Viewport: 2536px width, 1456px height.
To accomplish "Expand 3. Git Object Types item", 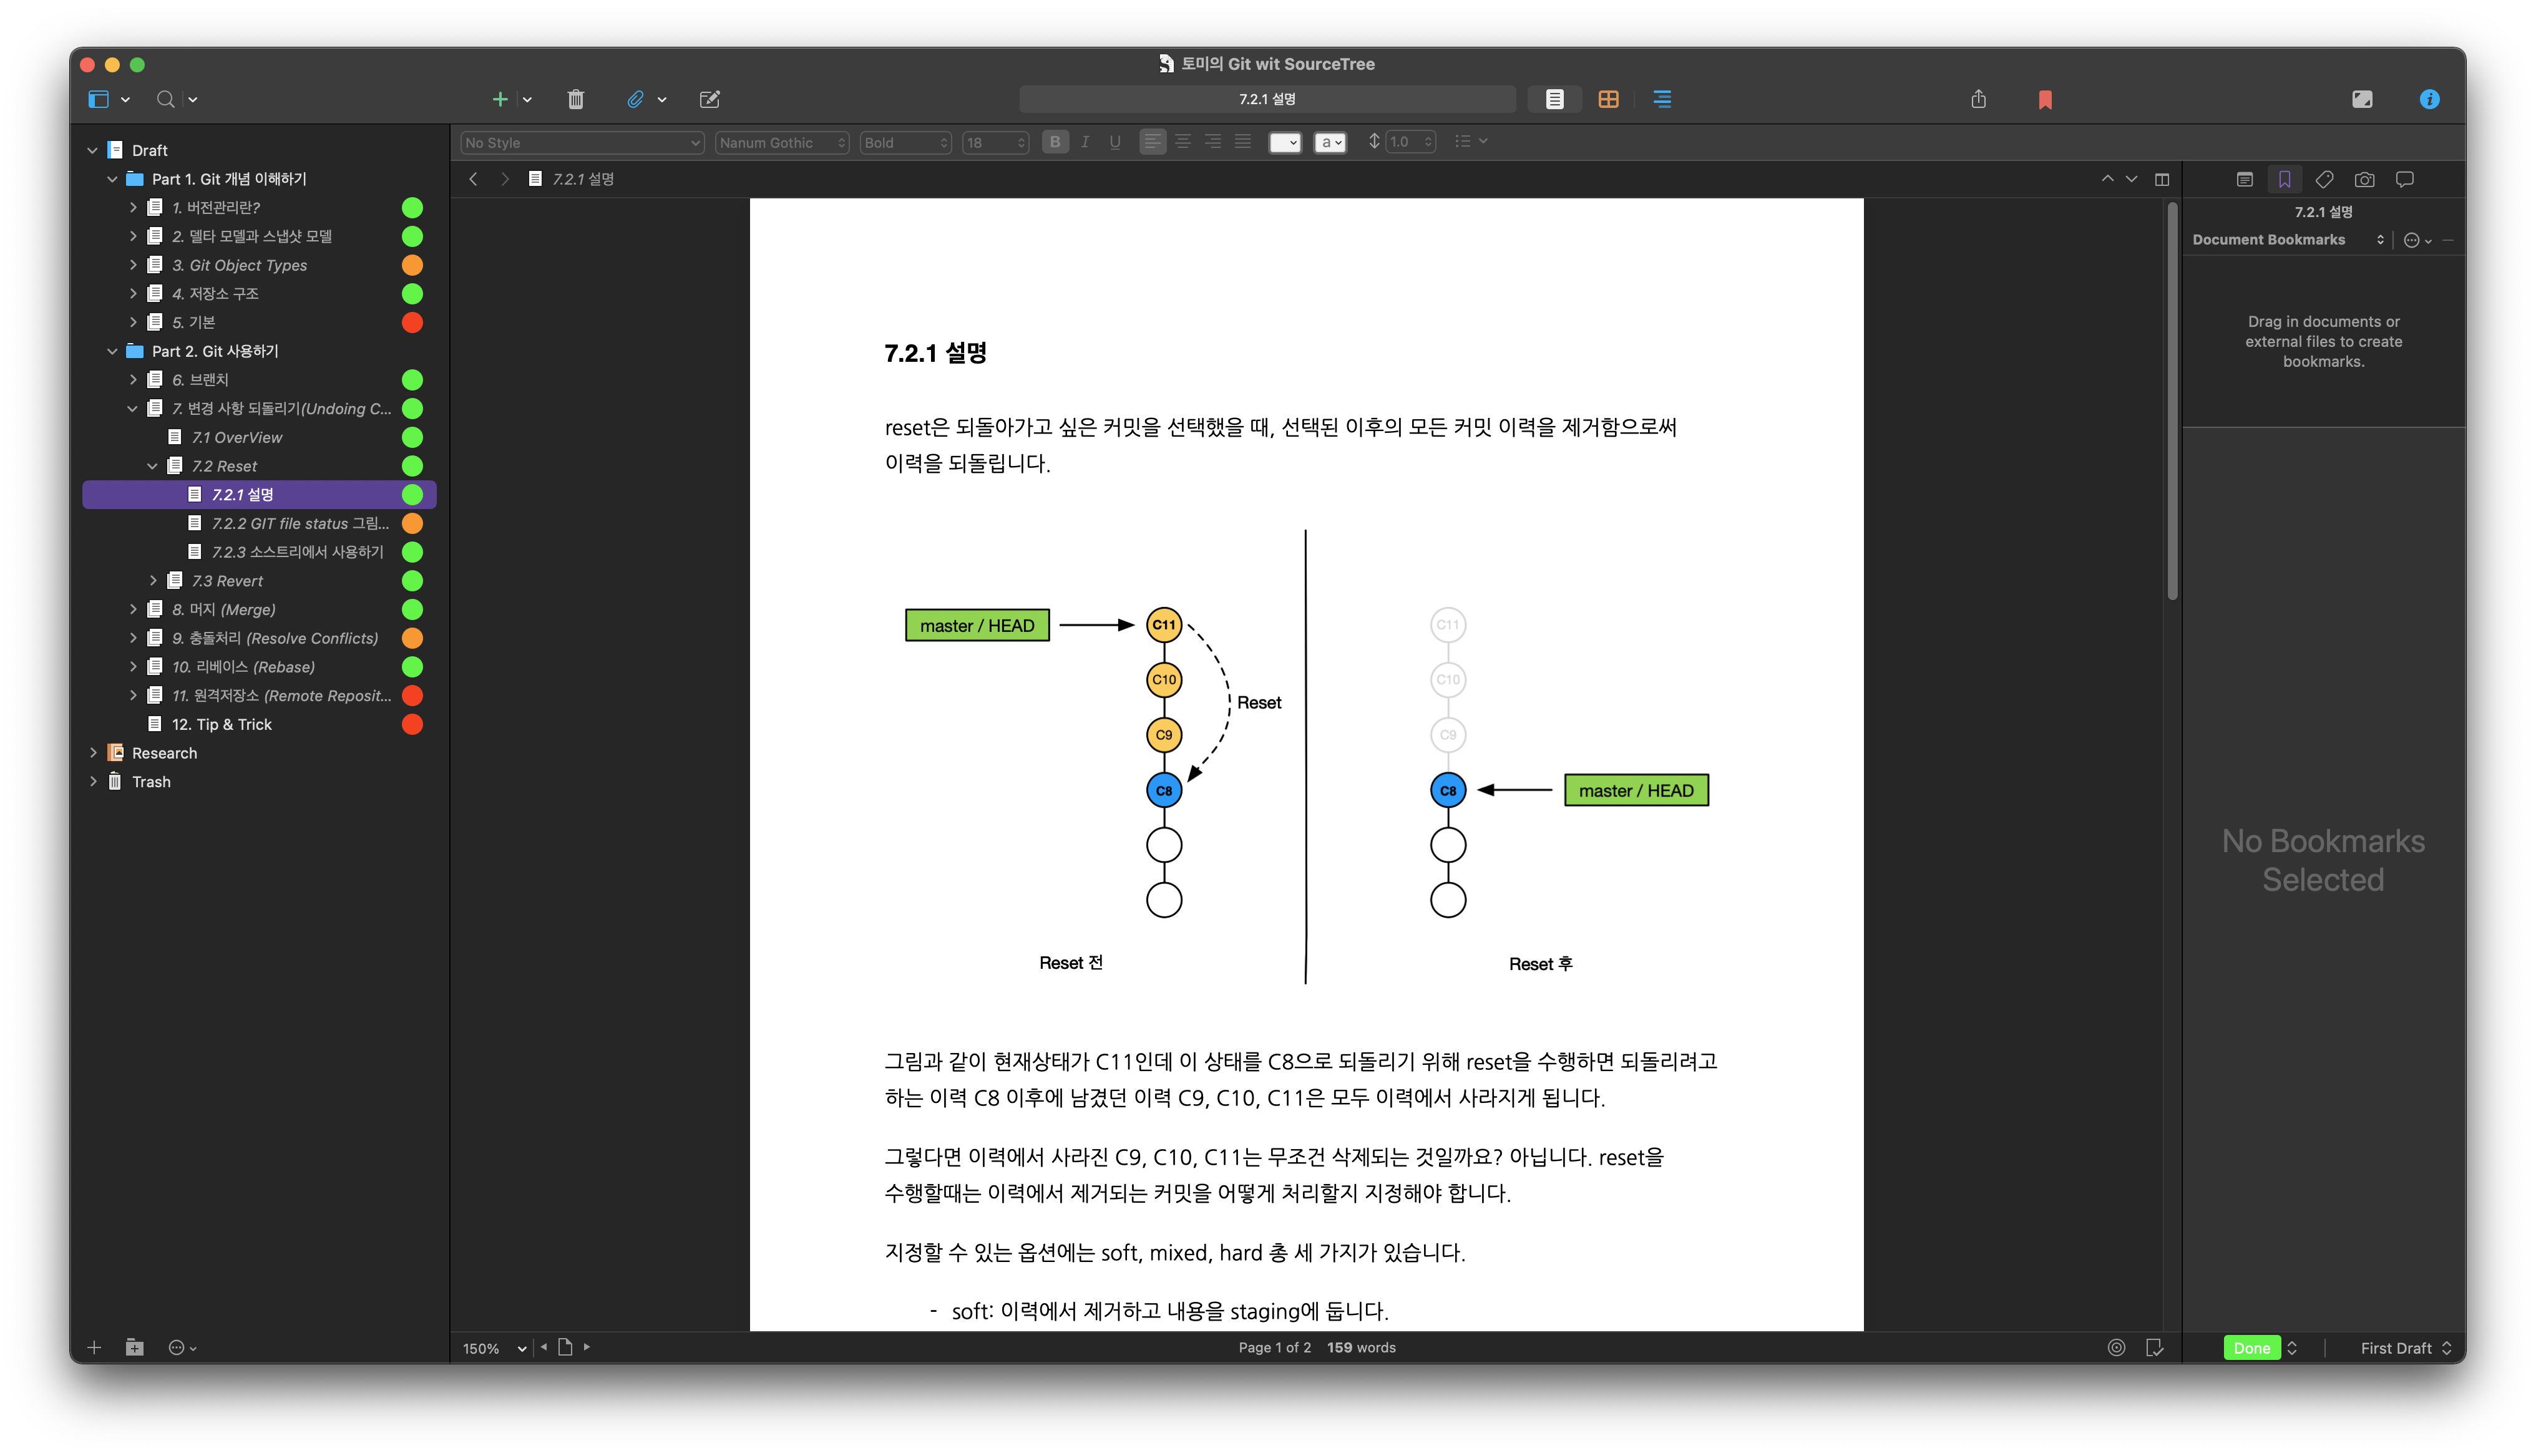I will click(x=132, y=265).
